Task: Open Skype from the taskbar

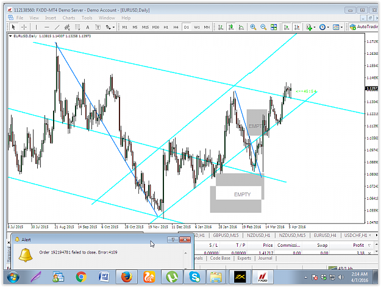Action: [194, 277]
